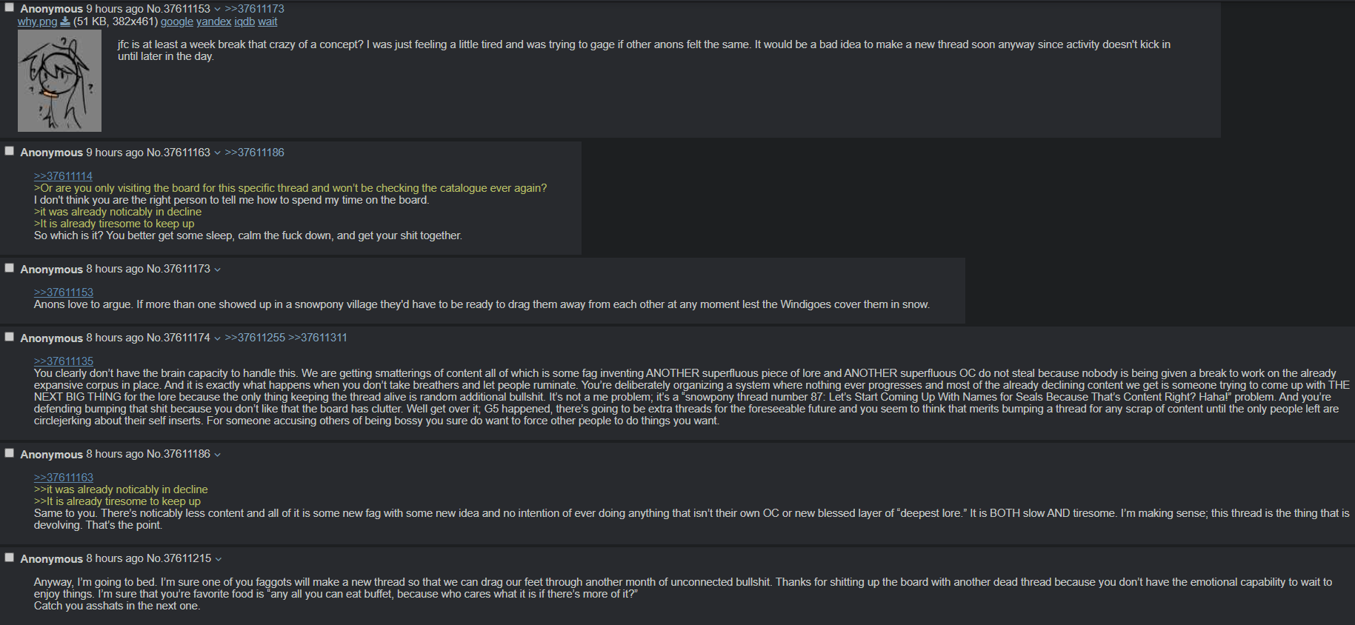Search image using iqdb link
The image size is (1355, 625).
coord(244,21)
